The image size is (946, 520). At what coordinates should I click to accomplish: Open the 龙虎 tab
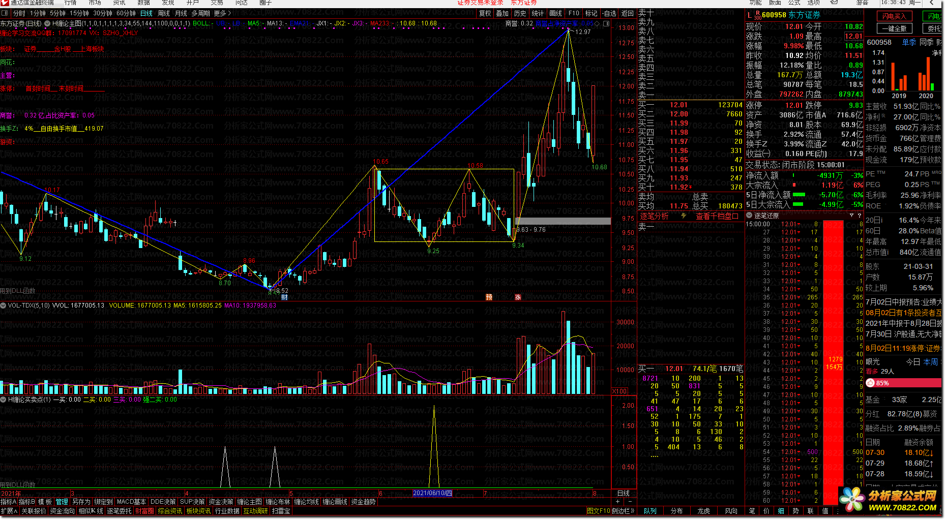(704, 511)
